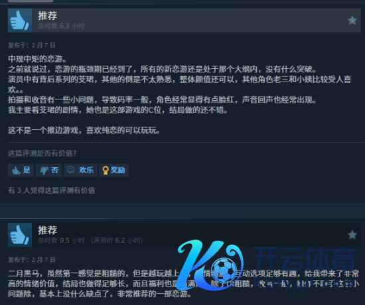Click the thumbs-up icon of the 9.5-hour review
365x305 pixels.
click(x=20, y=235)
